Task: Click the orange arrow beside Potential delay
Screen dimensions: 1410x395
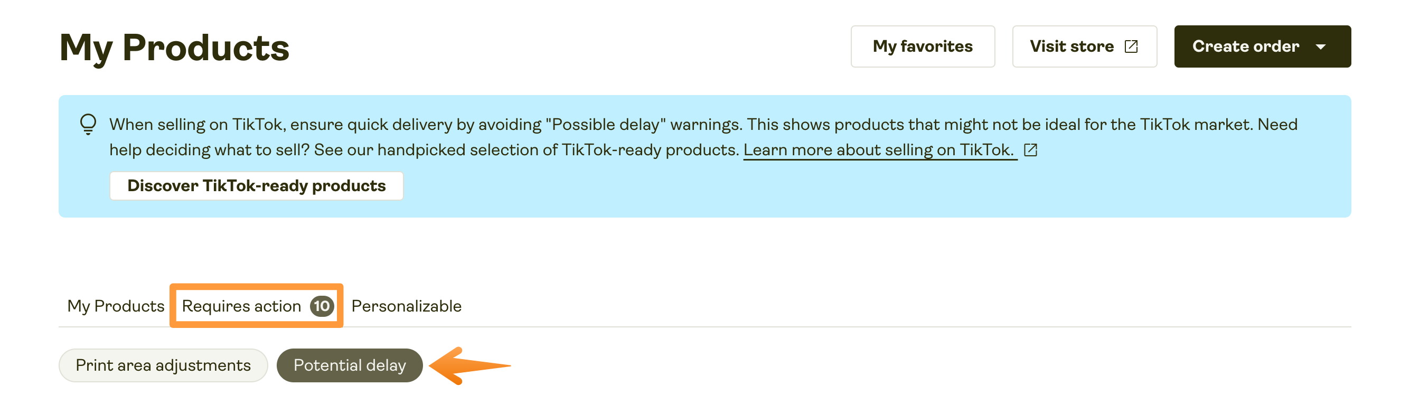Action: 469,365
